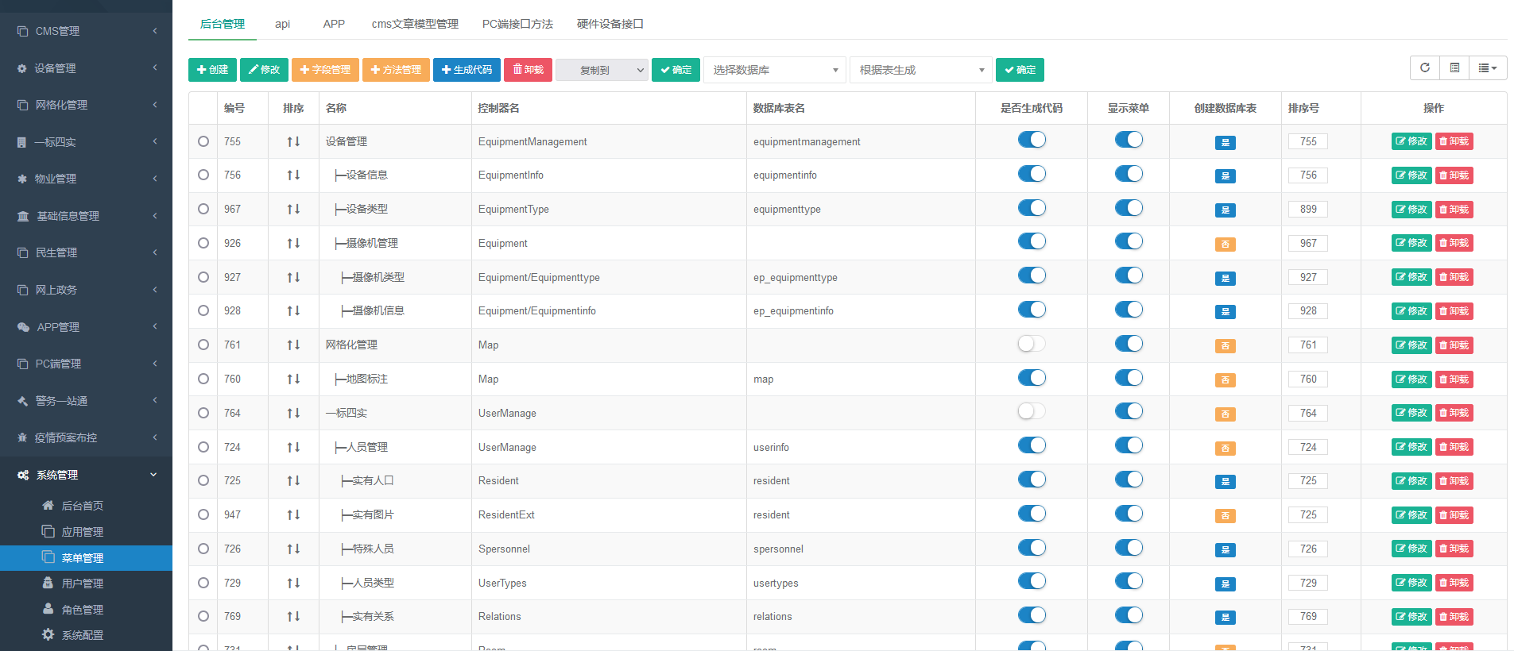Open 用户管理 in the sidebar
Screen dimensions: 1514x651
coord(82,584)
